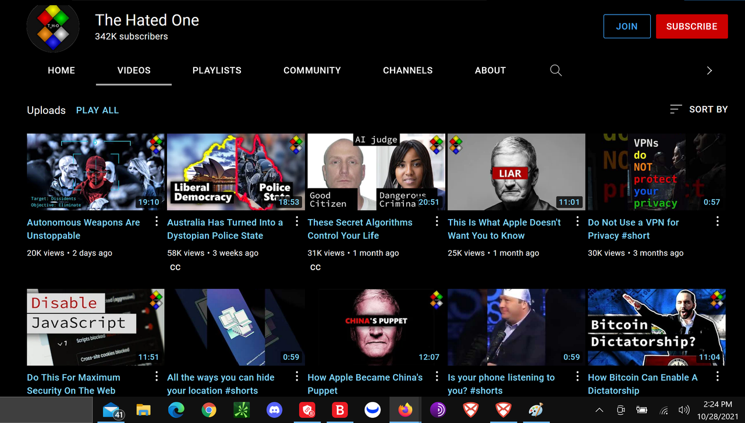Viewport: 745px width, 423px height.
Task: Play the VPNs do NOT protect thumbnail
Action: [x=657, y=172]
